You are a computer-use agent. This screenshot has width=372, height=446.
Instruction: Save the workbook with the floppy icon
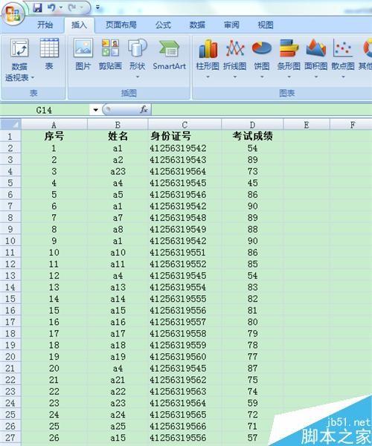tap(37, 7)
